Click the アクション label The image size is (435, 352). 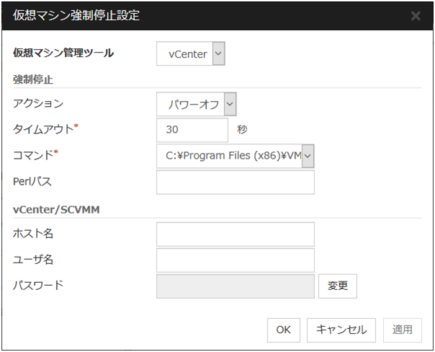click(x=38, y=104)
